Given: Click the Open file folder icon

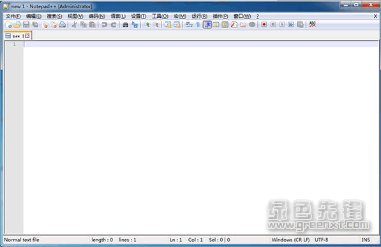Looking at the screenshot, I should point(17,24).
